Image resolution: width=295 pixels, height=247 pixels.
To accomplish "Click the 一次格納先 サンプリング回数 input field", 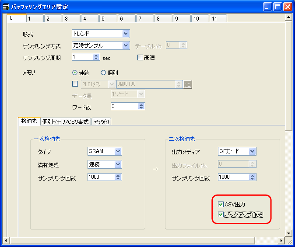I will (101, 177).
